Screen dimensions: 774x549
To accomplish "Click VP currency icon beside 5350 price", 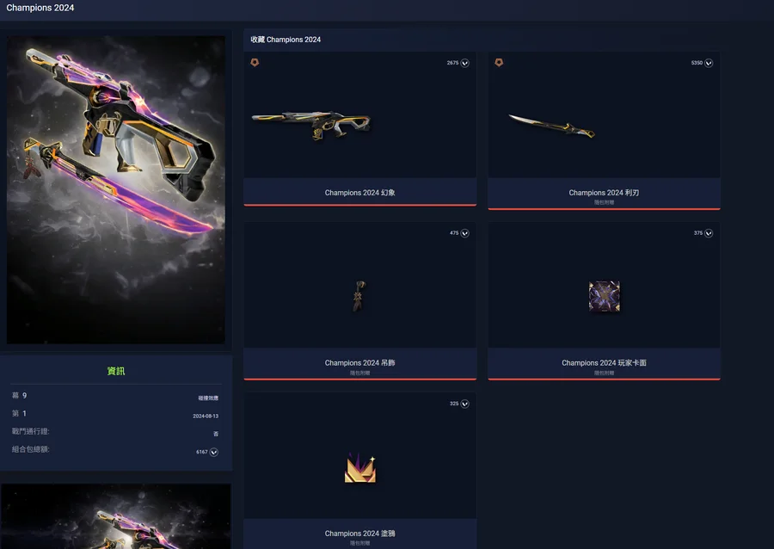I will pyautogui.click(x=709, y=63).
